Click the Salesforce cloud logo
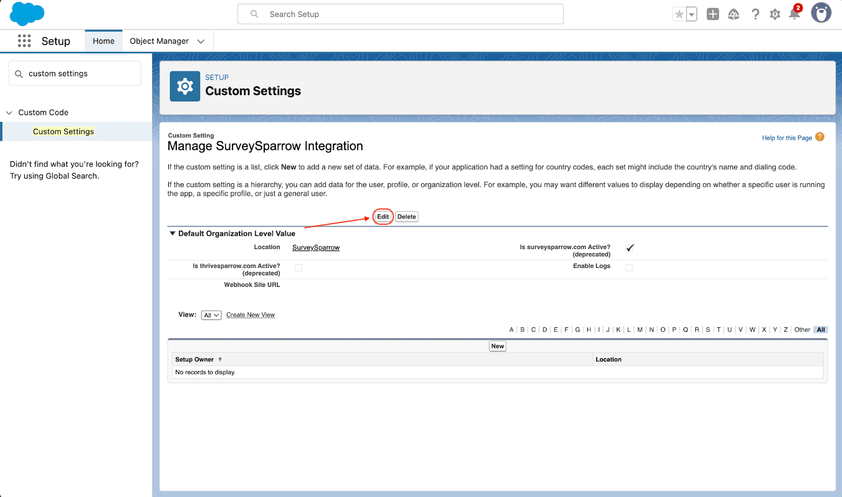Screen dimensions: 842x497 27,14
